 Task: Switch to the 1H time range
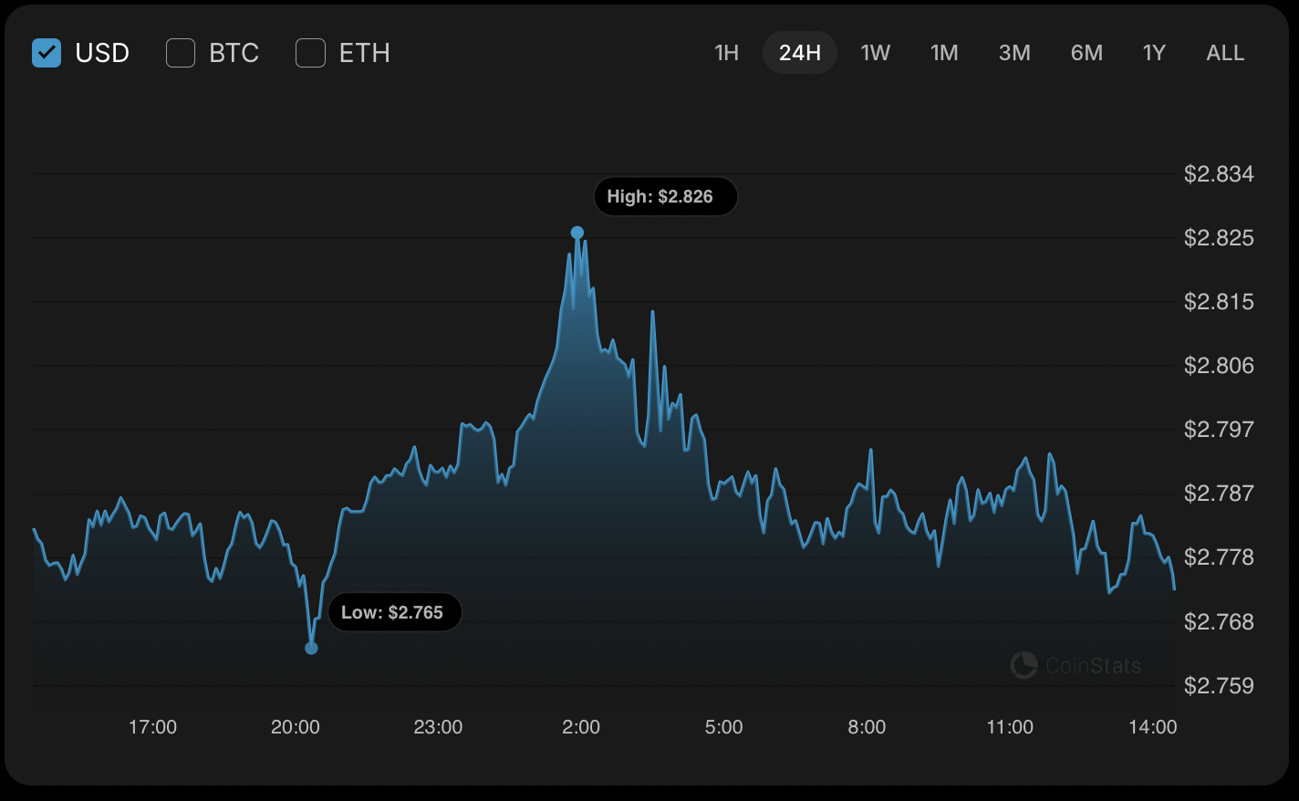(x=726, y=53)
